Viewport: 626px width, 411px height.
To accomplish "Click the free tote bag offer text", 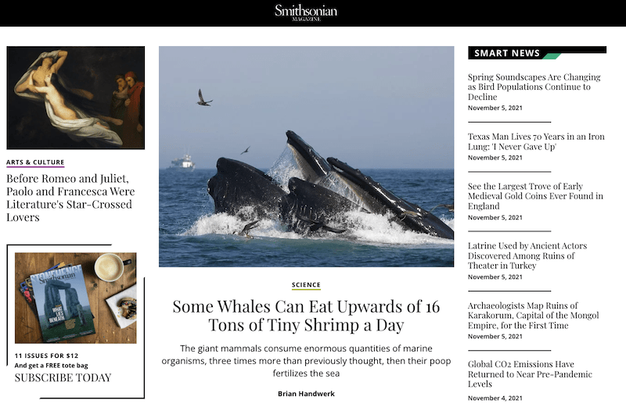I will click(x=51, y=366).
